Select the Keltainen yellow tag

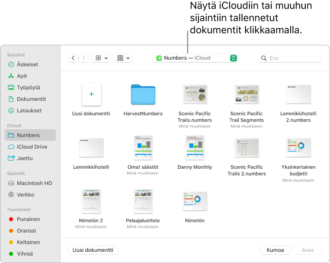[x=30, y=243]
